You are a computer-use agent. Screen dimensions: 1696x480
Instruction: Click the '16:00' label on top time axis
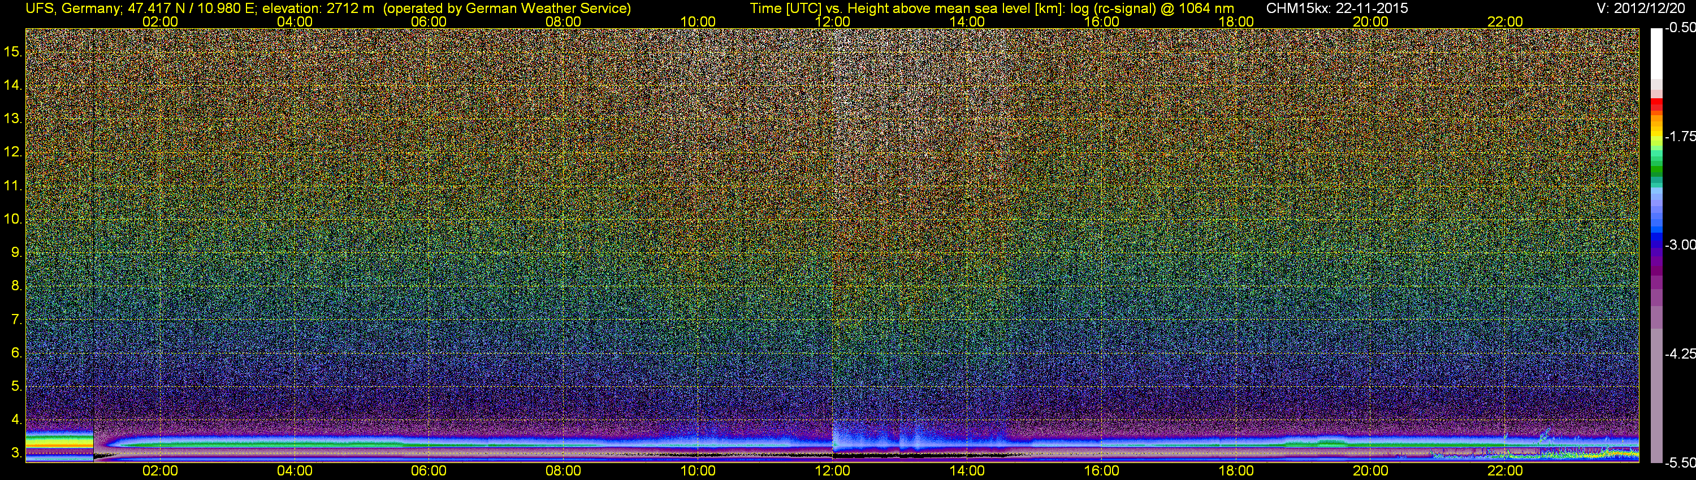pyautogui.click(x=1101, y=21)
